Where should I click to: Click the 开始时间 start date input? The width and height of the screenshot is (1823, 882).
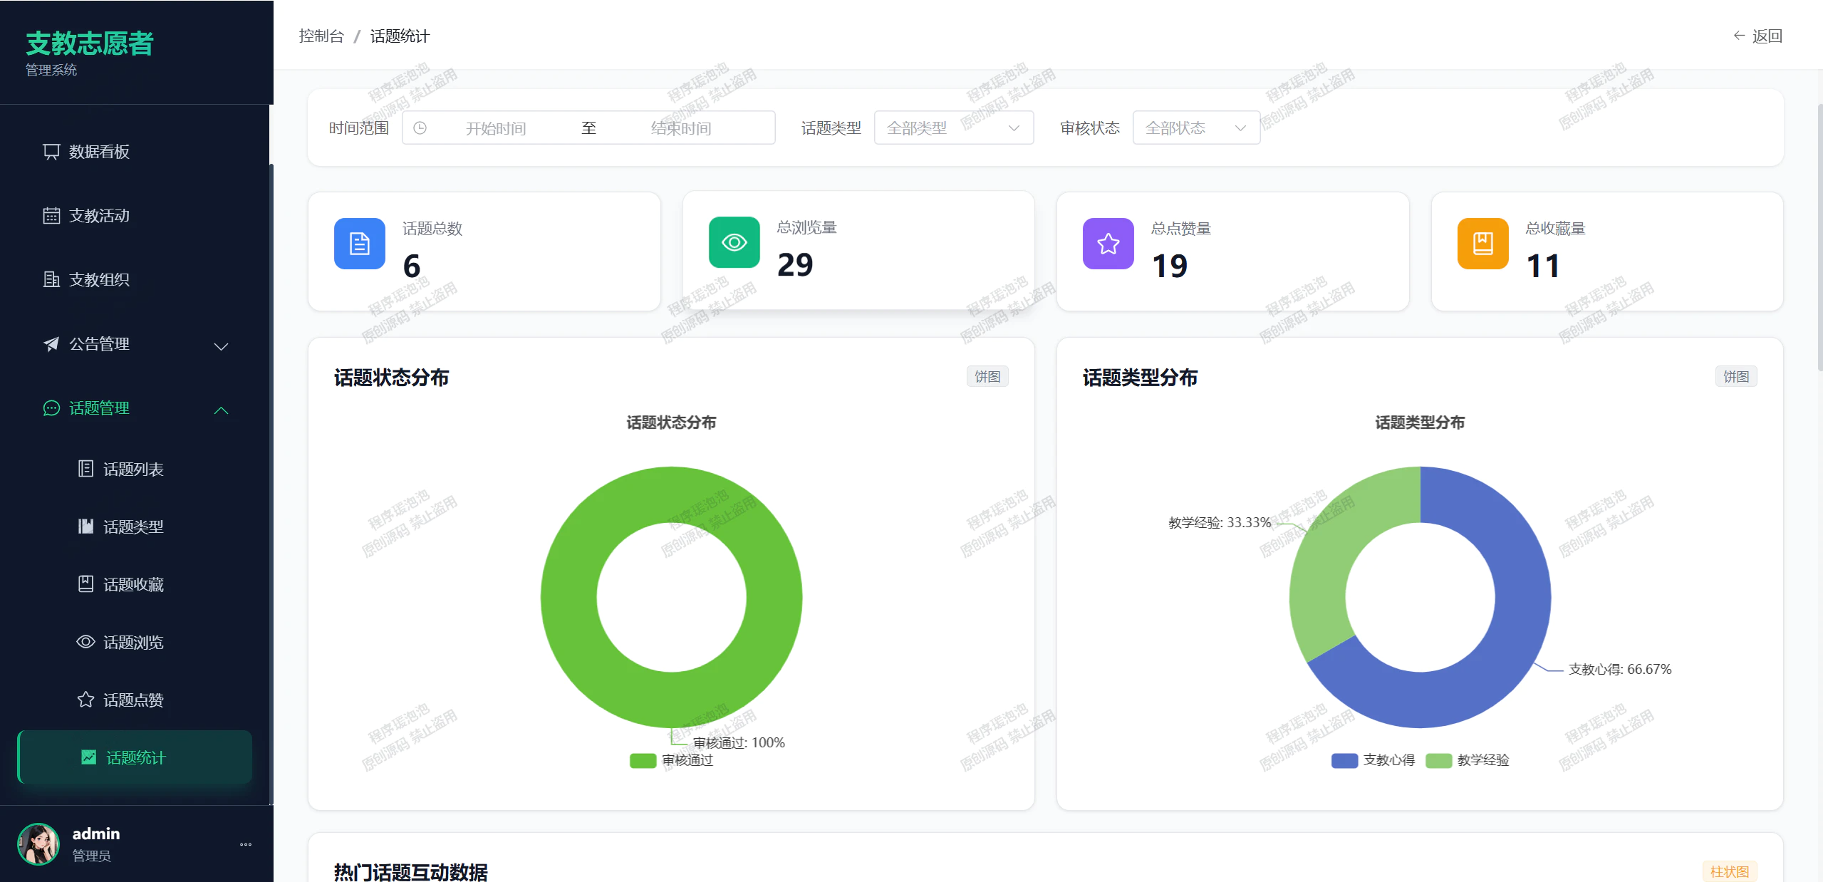tap(496, 128)
